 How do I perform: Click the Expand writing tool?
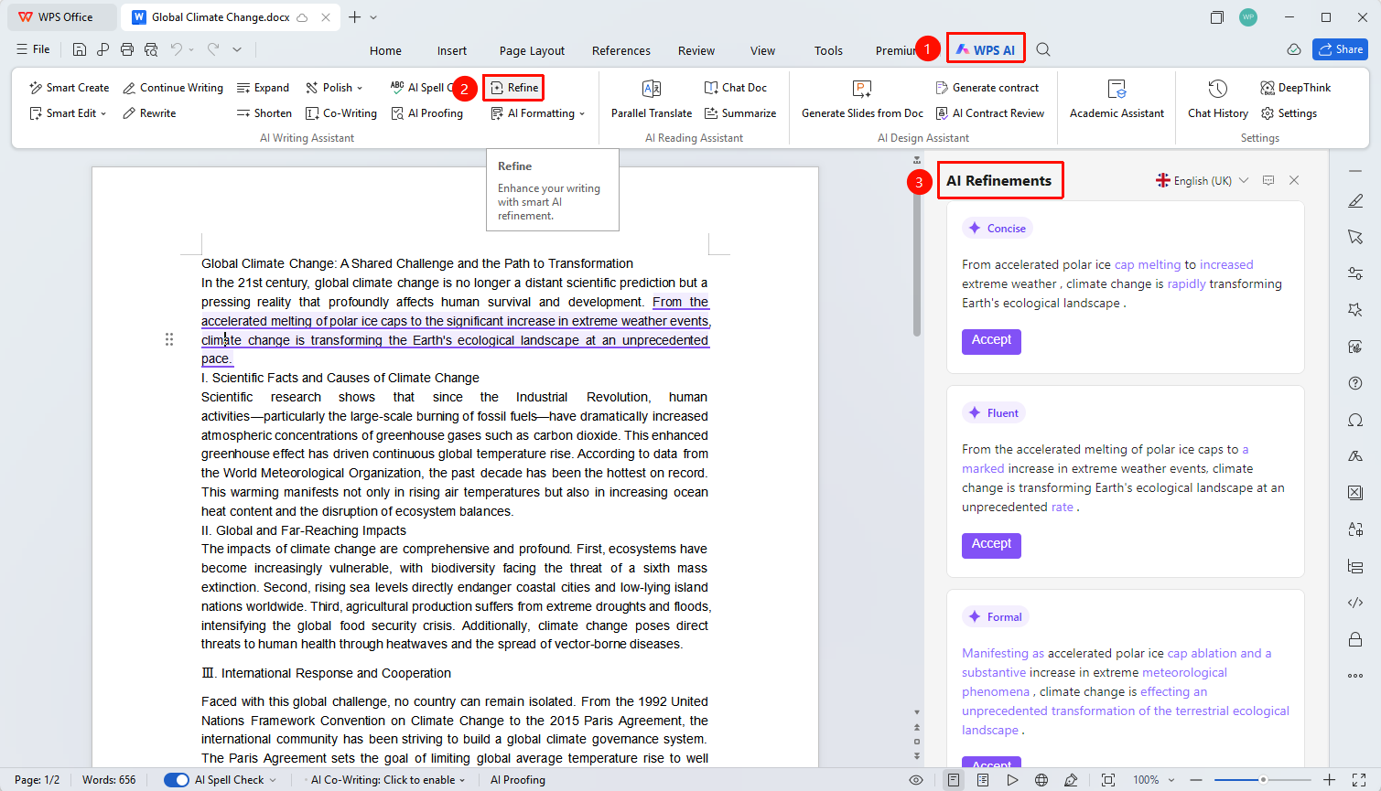click(x=264, y=88)
